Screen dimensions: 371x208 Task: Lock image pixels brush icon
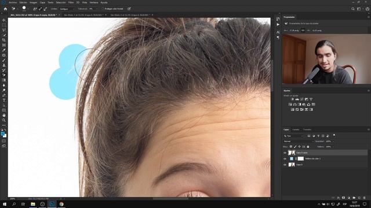pyautogui.click(x=295, y=147)
